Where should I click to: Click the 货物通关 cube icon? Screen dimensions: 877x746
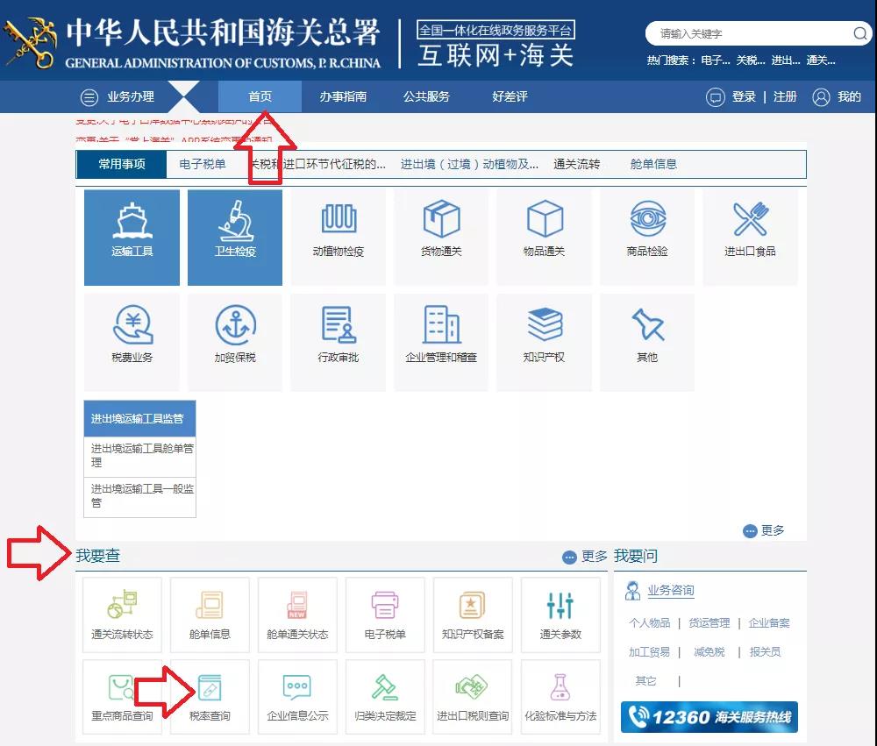441,237
